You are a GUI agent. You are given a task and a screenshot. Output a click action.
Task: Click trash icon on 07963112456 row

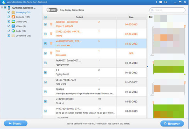(x=51, y=34)
